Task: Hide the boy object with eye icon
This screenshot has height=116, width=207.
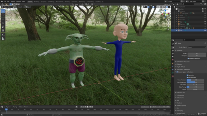Action: pyautogui.click(x=205, y=22)
